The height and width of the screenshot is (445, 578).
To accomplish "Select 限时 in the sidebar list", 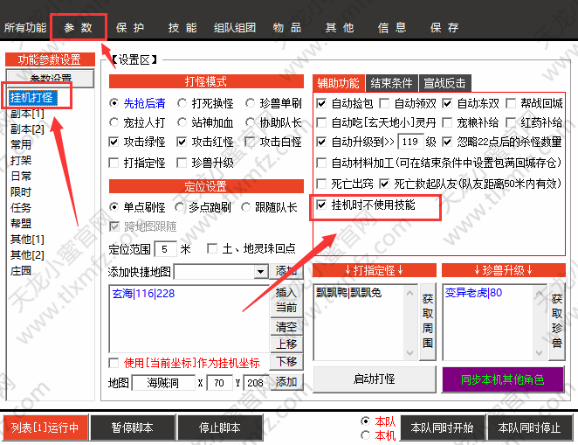I will (21, 191).
